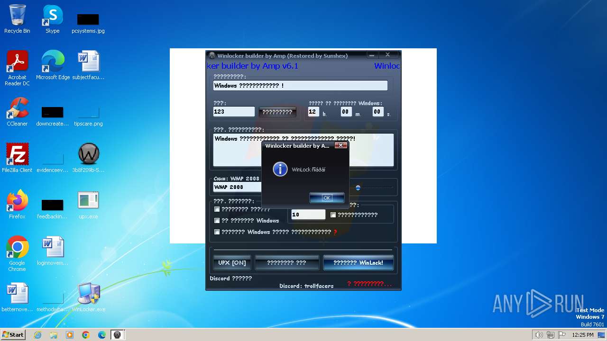
Task: Toggle the UPX [ON] button
Action: 232,262
